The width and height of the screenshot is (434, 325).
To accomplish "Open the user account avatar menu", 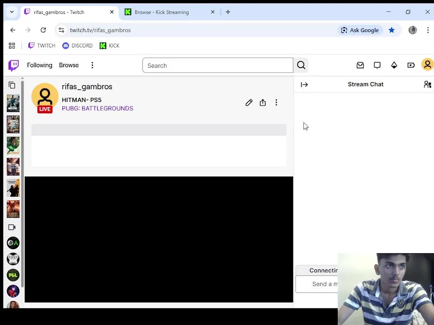I will (x=427, y=65).
